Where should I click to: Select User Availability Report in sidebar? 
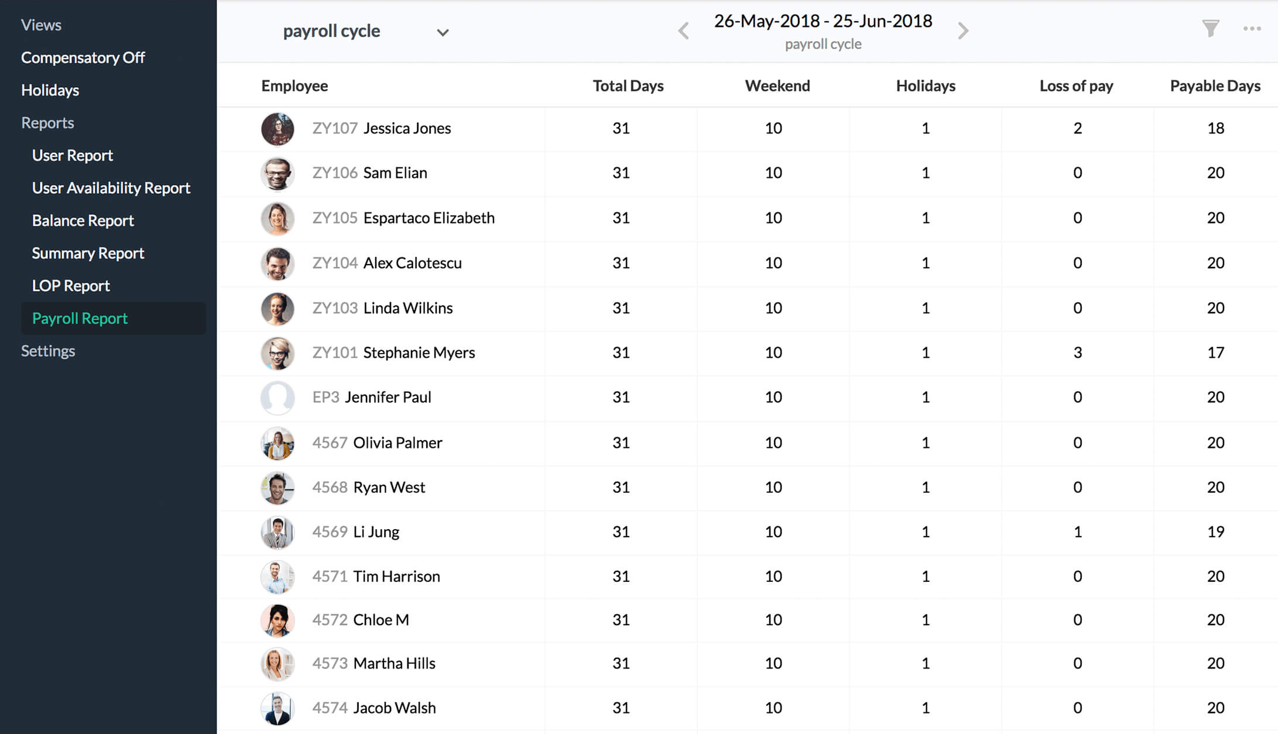pyautogui.click(x=111, y=188)
